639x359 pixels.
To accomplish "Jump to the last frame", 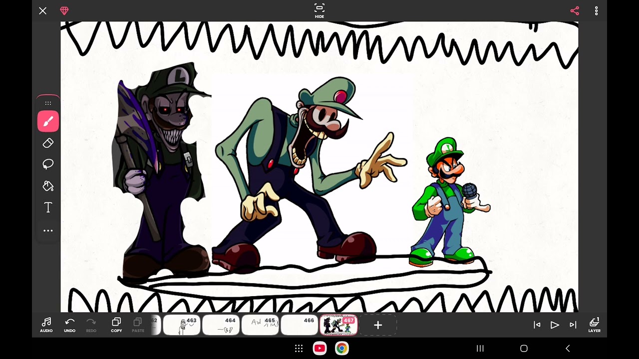I will [573, 325].
